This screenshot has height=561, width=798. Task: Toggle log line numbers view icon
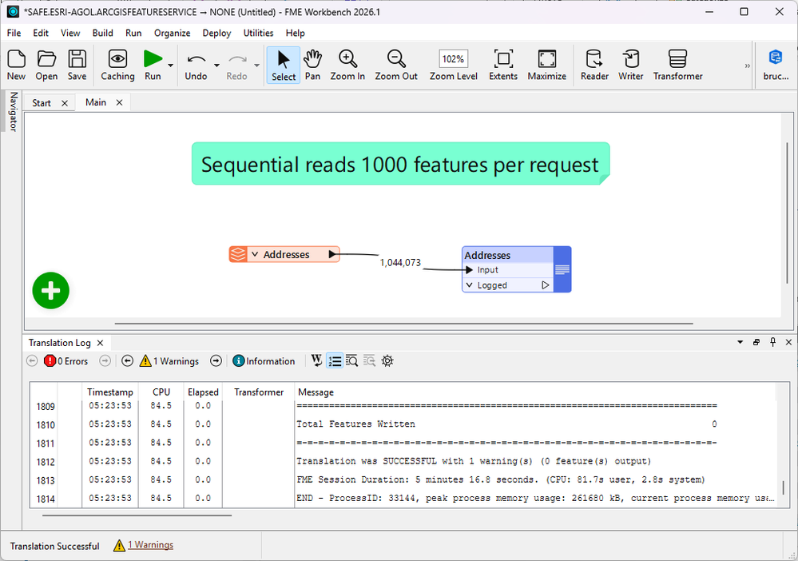tap(335, 361)
